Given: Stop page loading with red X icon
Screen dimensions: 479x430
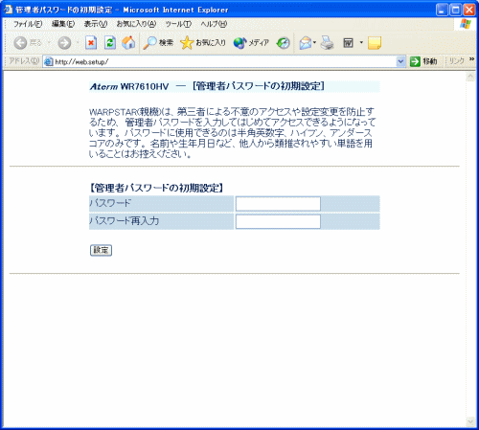Looking at the screenshot, I should [x=91, y=43].
